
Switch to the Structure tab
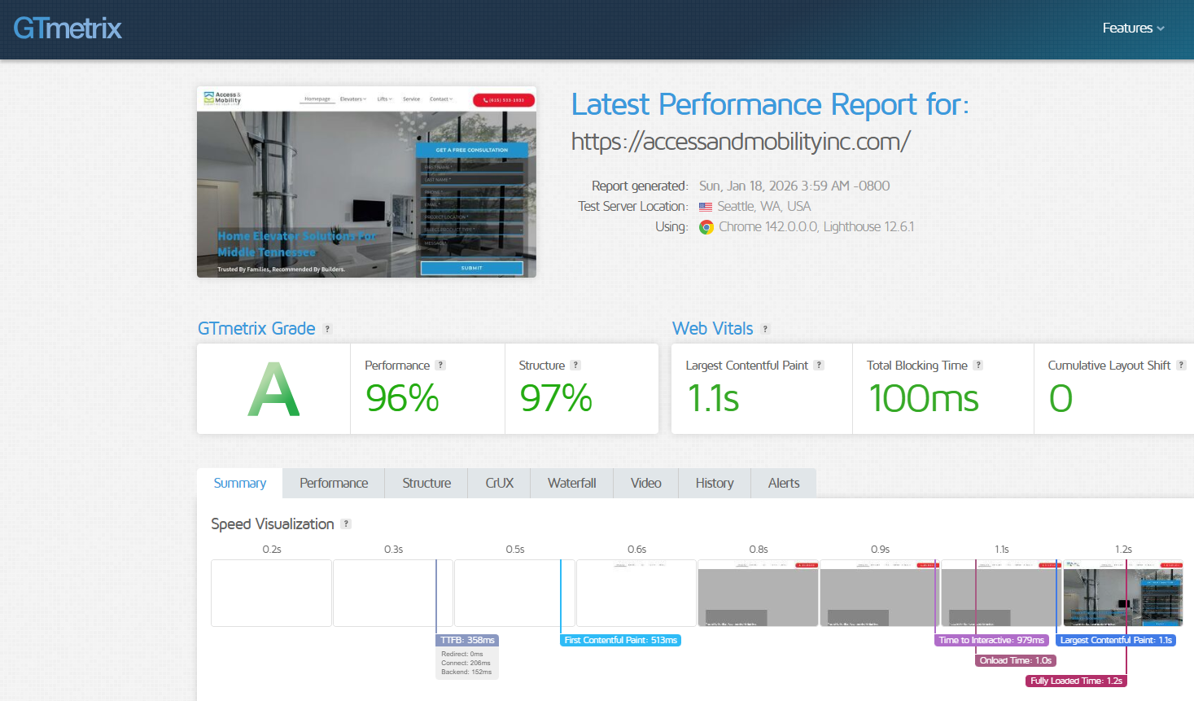coord(426,483)
